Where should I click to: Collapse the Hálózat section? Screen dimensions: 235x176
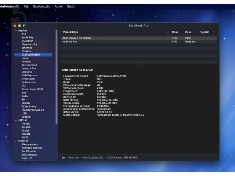(16, 120)
